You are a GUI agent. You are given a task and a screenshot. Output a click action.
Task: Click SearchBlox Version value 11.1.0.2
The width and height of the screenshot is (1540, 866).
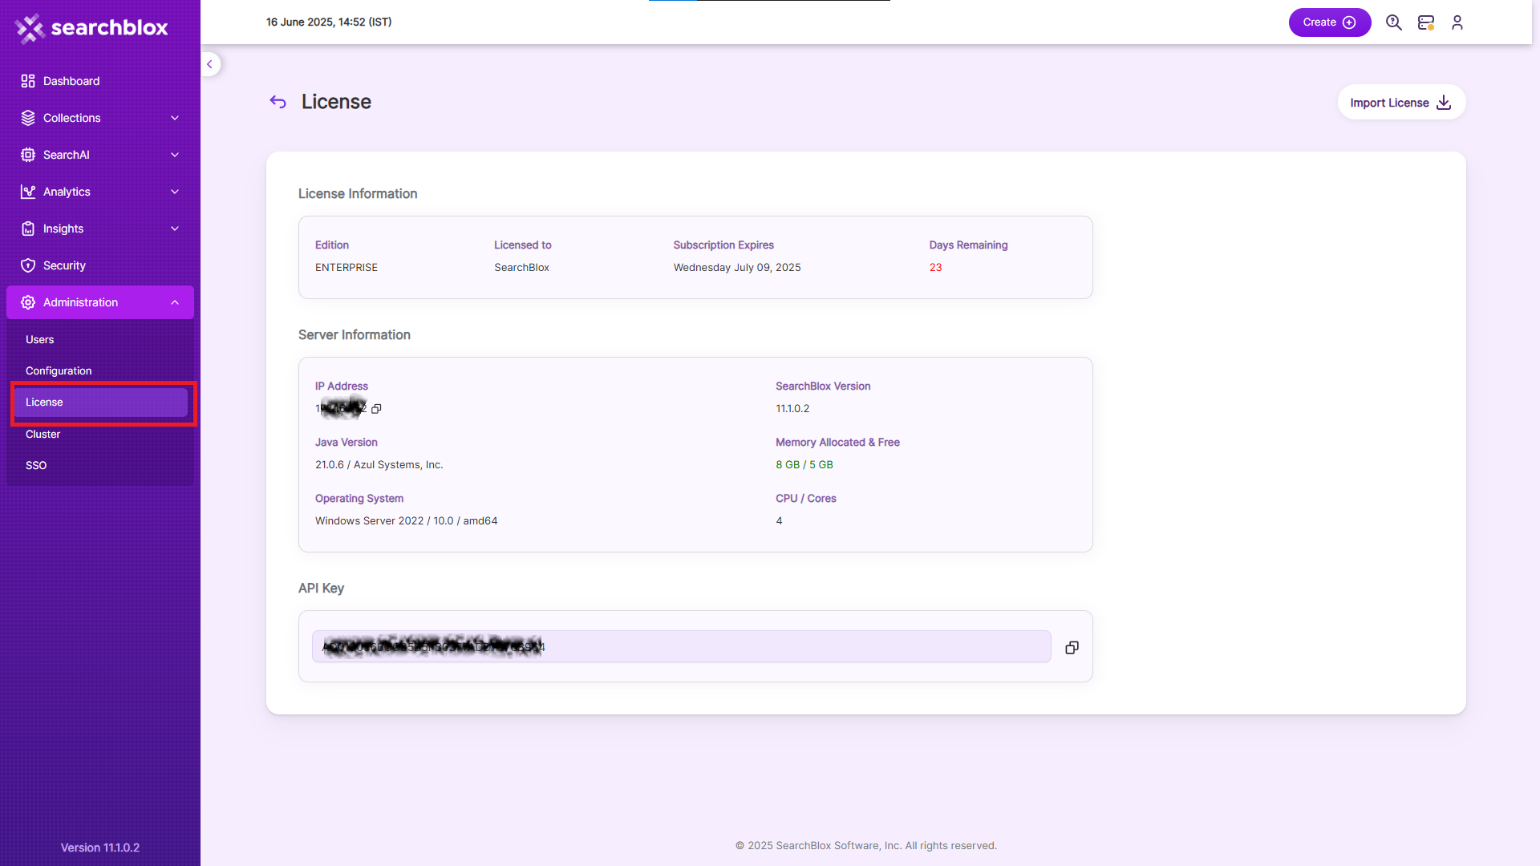[x=792, y=409]
